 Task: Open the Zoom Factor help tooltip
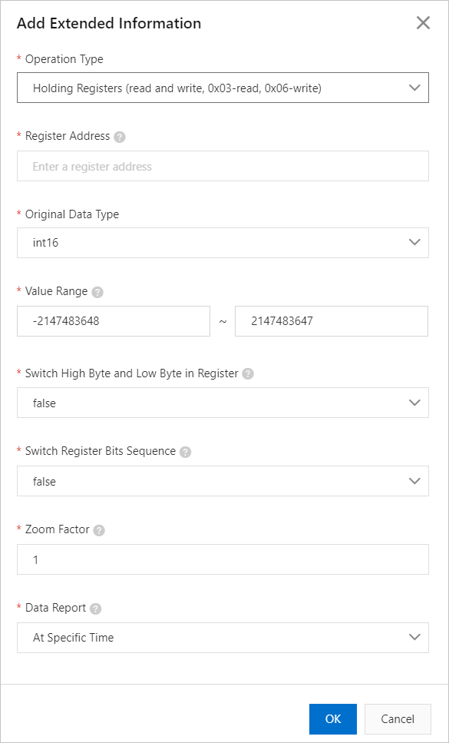pos(98,529)
